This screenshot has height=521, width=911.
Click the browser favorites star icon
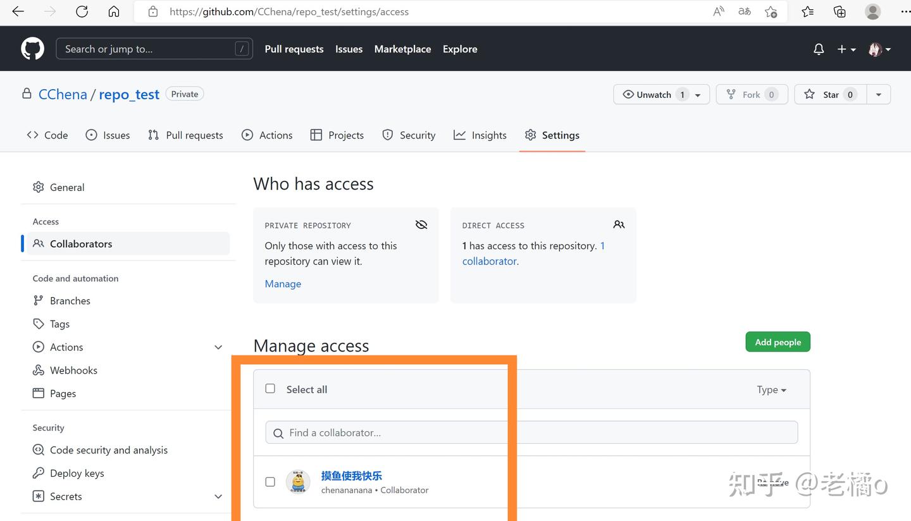tap(808, 11)
